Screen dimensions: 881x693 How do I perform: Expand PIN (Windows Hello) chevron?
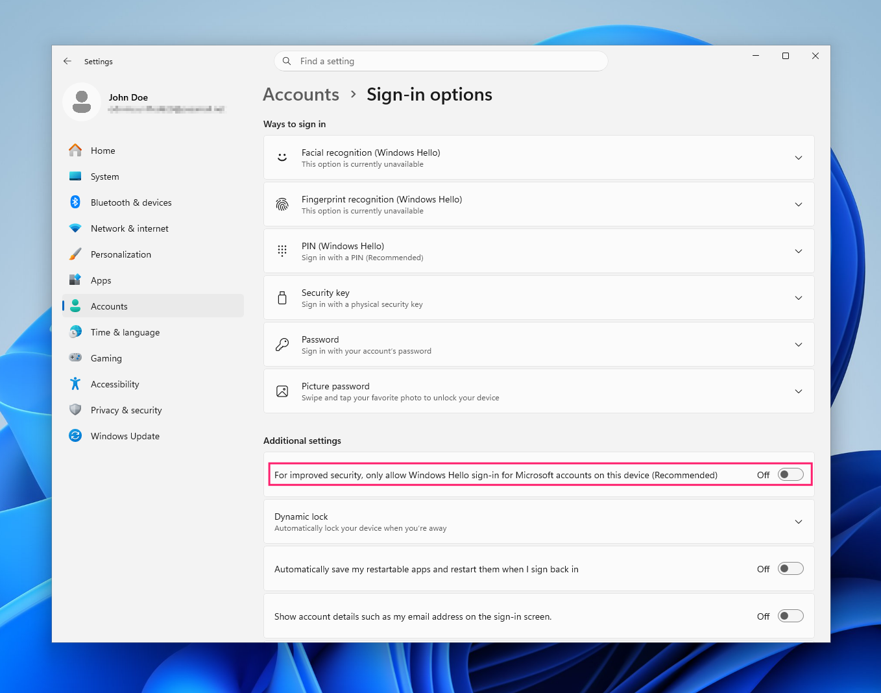click(x=799, y=251)
